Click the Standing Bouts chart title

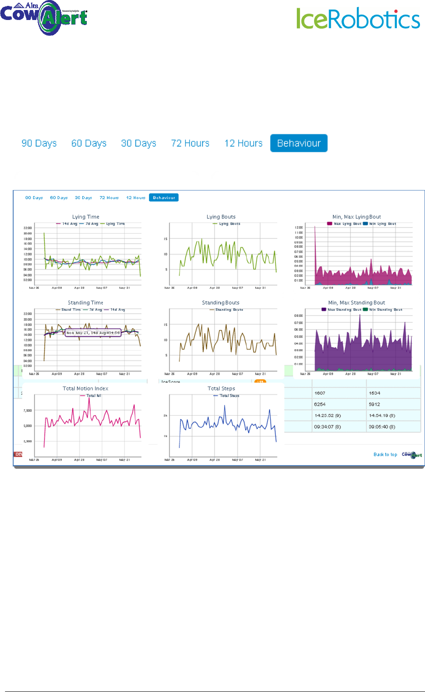pyautogui.click(x=220, y=303)
